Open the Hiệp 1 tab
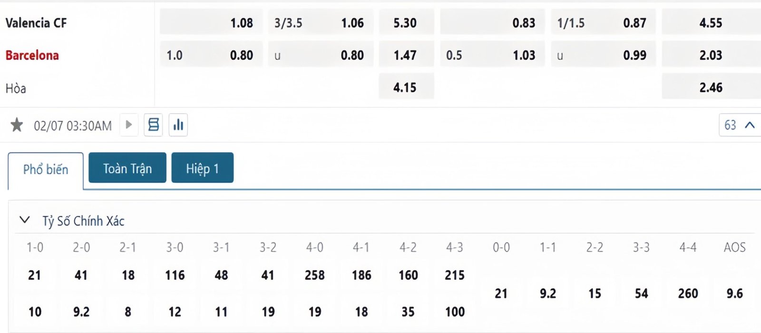The height and width of the screenshot is (333, 761). [x=202, y=168]
